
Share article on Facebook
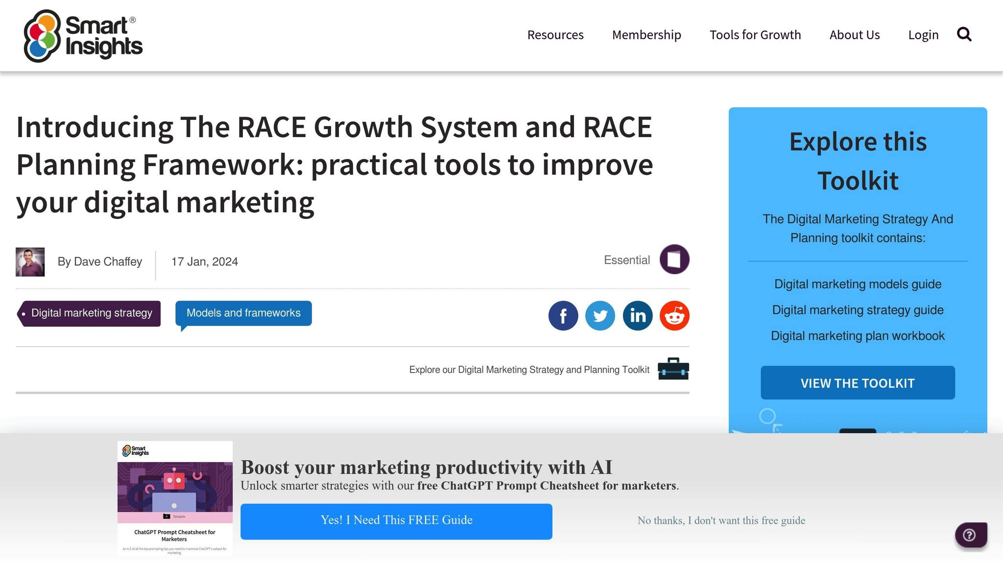click(563, 316)
